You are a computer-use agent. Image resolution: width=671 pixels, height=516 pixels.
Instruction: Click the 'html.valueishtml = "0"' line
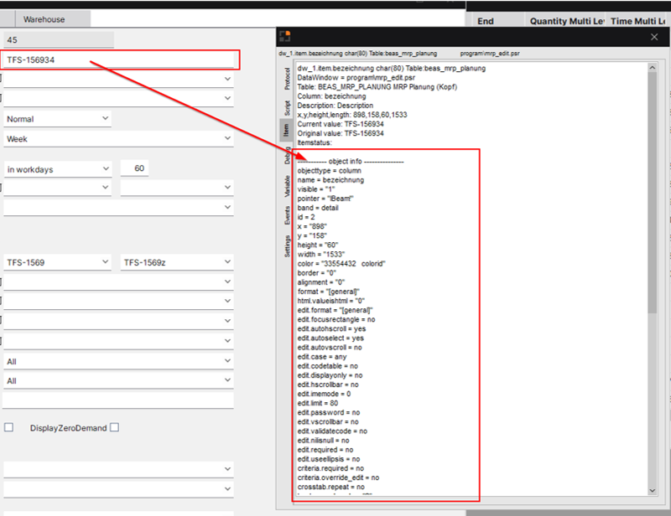(330, 301)
